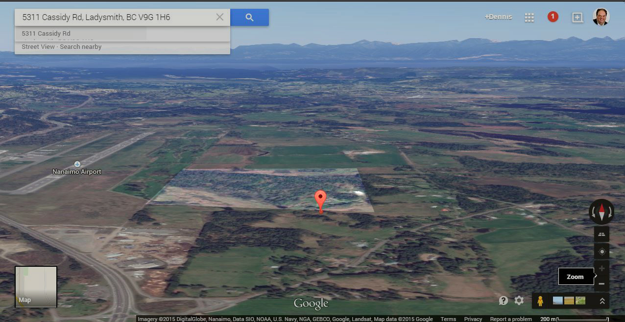Clear the search box with the X
The height and width of the screenshot is (322, 625).
click(x=220, y=18)
